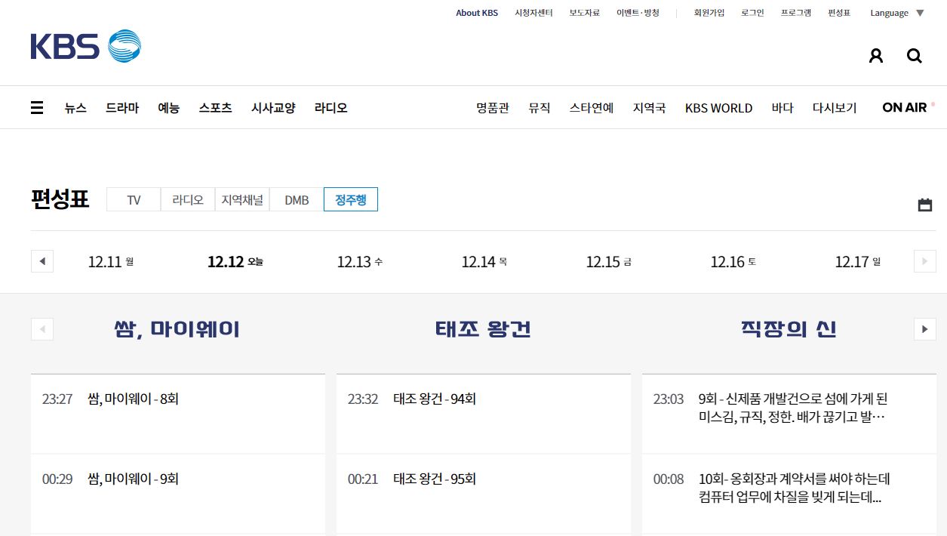Image resolution: width=947 pixels, height=536 pixels.
Task: Open 프로그램 link in top bar
Action: 796,13
